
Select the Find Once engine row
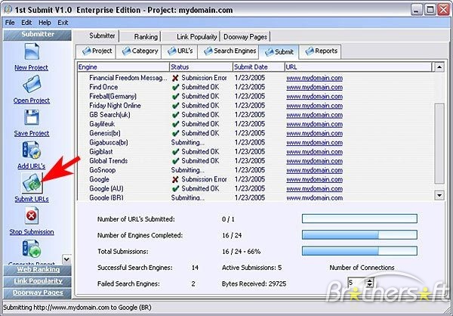click(x=256, y=87)
